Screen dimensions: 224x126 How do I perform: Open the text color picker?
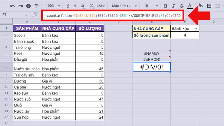[x=190, y=6]
